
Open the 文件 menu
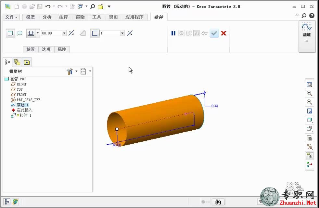click(x=11, y=17)
